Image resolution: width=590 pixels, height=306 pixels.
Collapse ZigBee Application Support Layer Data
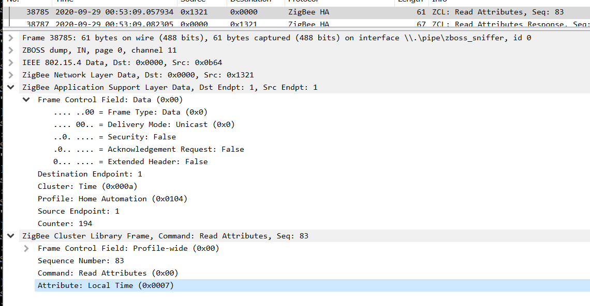pos(11,87)
